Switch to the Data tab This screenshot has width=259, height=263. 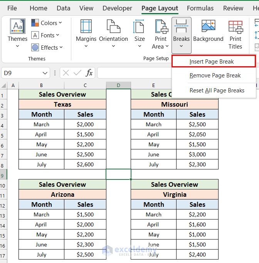pos(63,8)
